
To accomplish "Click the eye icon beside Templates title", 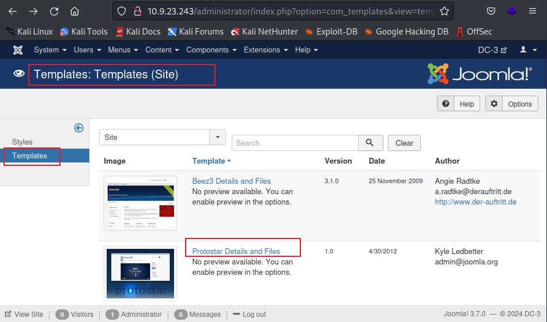I will coord(19,74).
